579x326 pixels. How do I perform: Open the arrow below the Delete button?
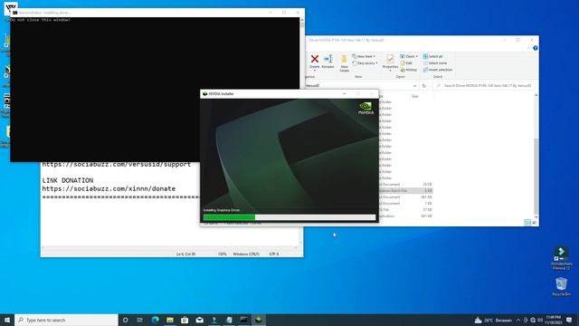tap(315, 71)
